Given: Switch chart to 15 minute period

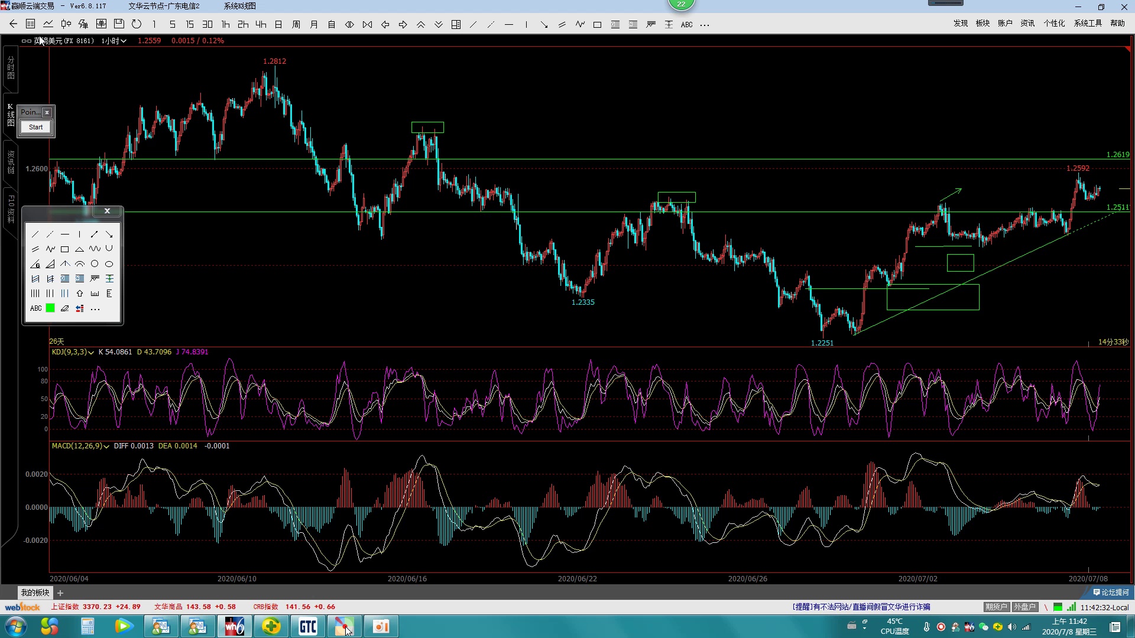Looking at the screenshot, I should pyautogui.click(x=190, y=24).
